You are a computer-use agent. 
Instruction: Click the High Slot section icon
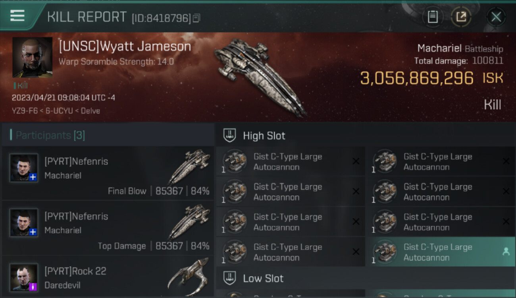[x=229, y=135]
